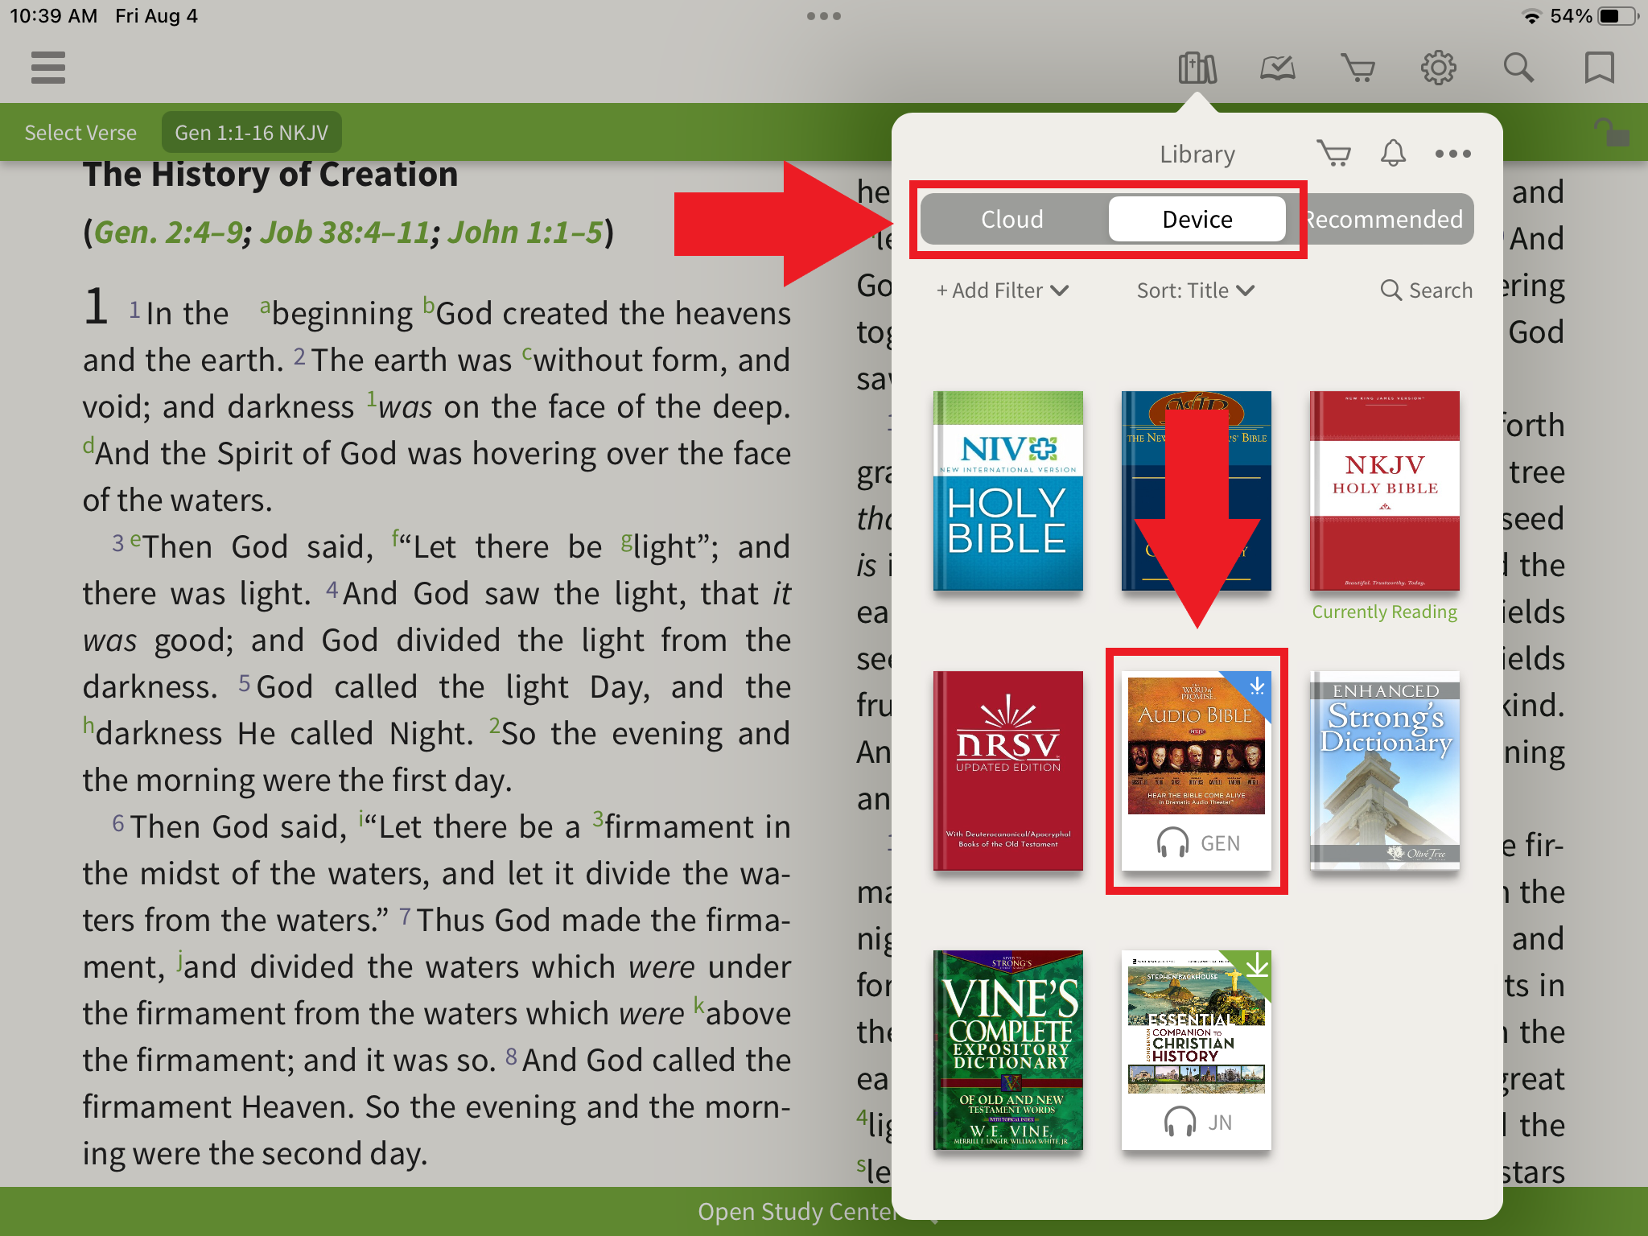This screenshot has height=1236, width=1648.
Task: Tap the Gen 1:1-16 NKJV reference button
Action: (251, 132)
